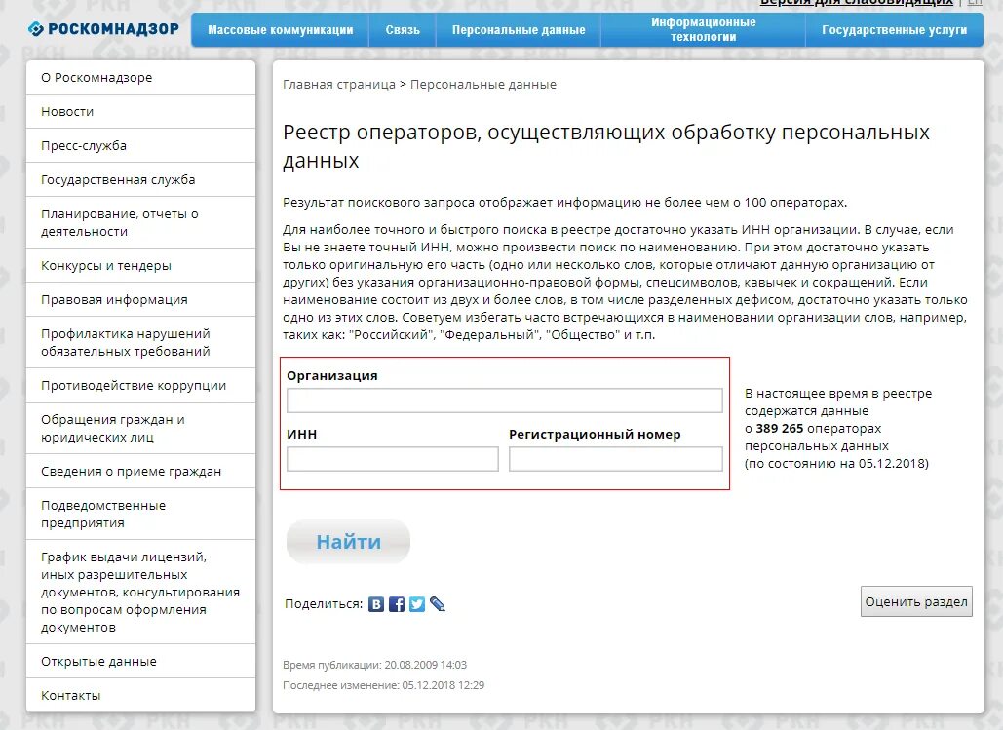Viewport: 1003px width, 730px height.
Task: Click the '389 265' operator count text
Action: pyautogui.click(x=779, y=428)
